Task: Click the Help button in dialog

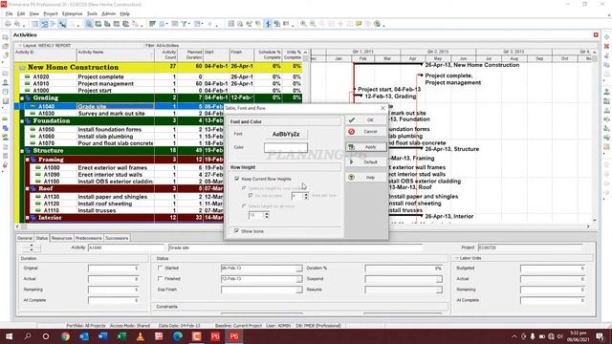Action: (x=365, y=178)
